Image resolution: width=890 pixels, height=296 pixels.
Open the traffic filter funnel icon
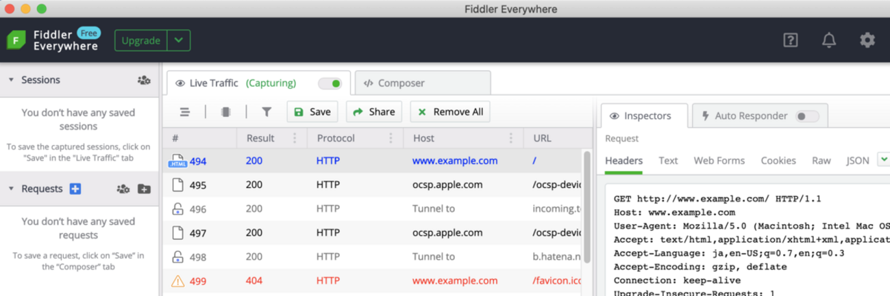point(267,112)
